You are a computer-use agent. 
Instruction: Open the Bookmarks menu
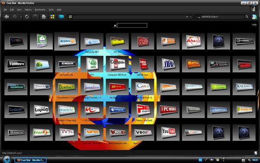40,10
